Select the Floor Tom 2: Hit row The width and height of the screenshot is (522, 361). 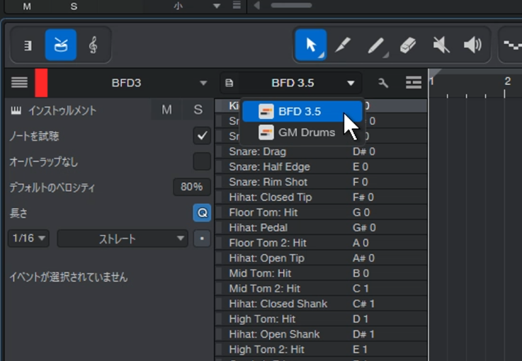(321, 243)
